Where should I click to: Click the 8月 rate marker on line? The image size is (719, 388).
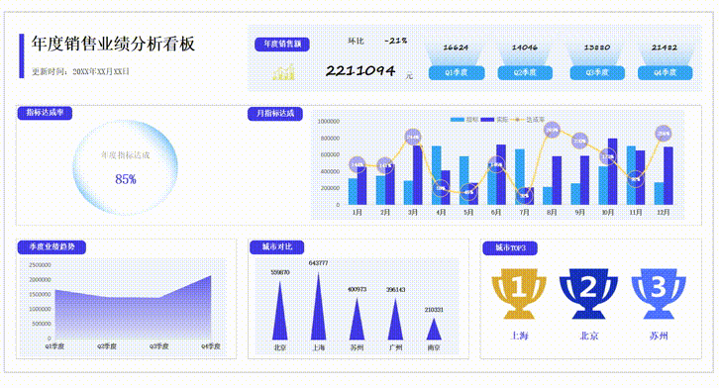point(552,130)
